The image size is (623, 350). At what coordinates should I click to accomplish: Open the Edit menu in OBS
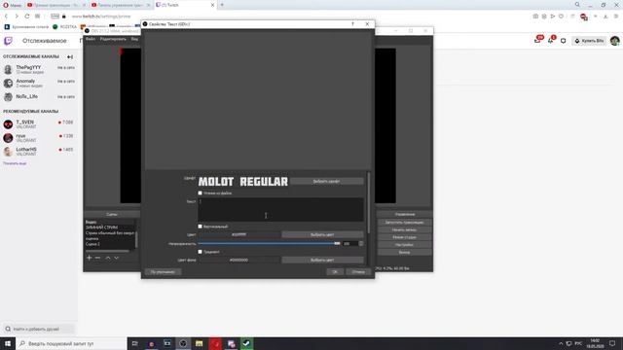tap(113, 39)
